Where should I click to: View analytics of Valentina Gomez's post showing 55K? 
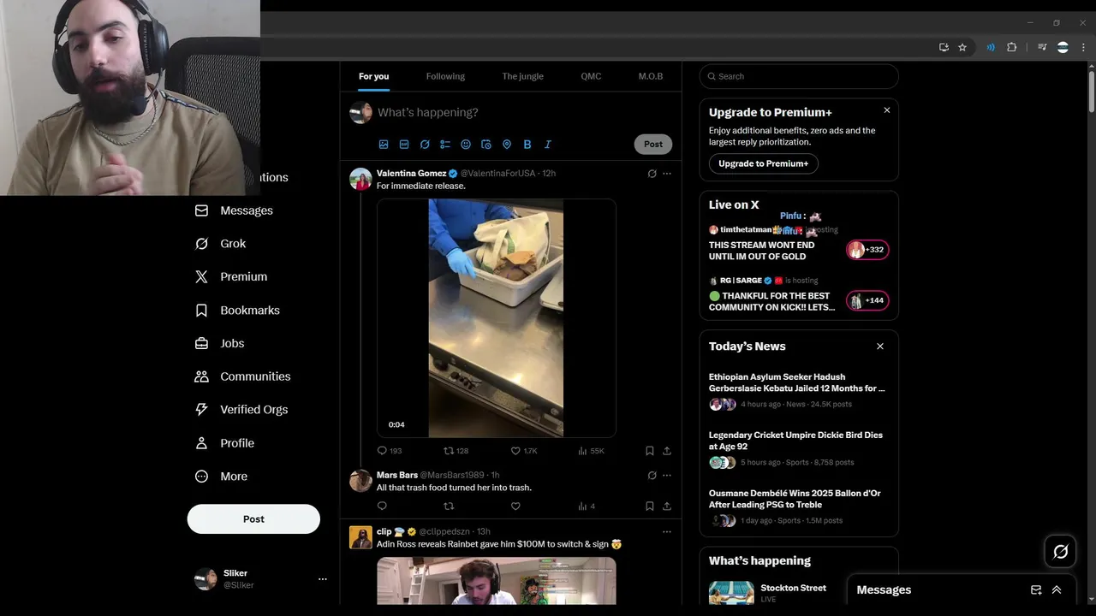point(591,451)
